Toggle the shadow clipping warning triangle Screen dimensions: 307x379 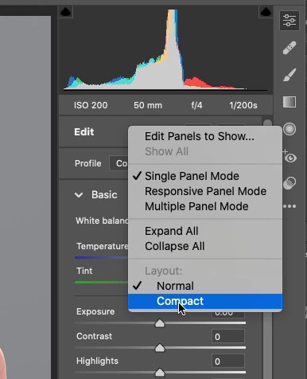pyautogui.click(x=65, y=12)
